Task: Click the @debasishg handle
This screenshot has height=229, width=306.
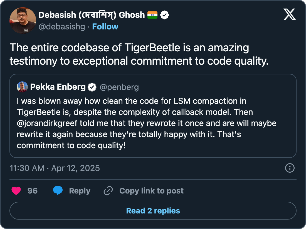Action: click(62, 27)
